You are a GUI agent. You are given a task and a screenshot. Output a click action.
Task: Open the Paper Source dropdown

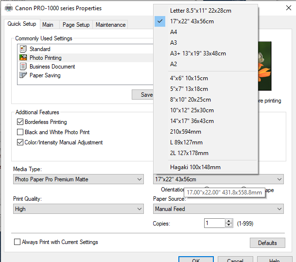click(x=218, y=209)
